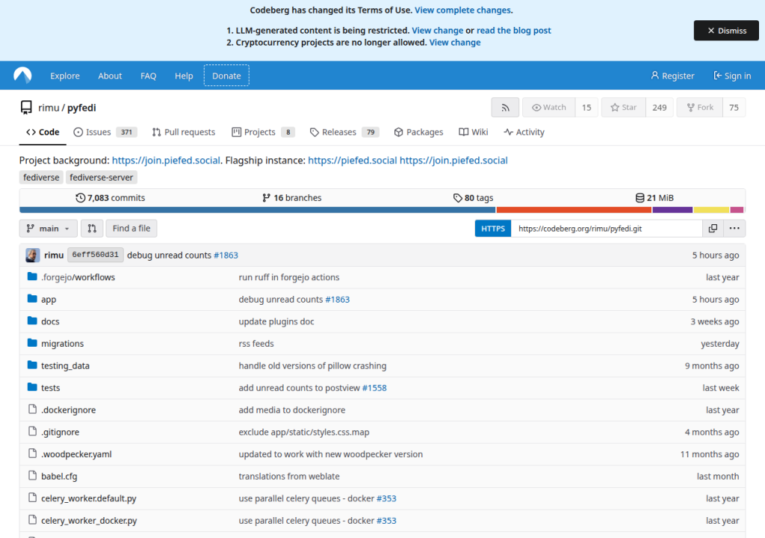This screenshot has height=538, width=765.
Task: Click the clone URL input field
Action: (x=607, y=229)
